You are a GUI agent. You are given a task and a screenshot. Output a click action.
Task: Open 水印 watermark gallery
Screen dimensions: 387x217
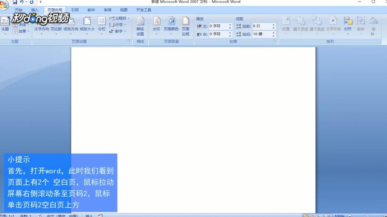[x=156, y=26]
